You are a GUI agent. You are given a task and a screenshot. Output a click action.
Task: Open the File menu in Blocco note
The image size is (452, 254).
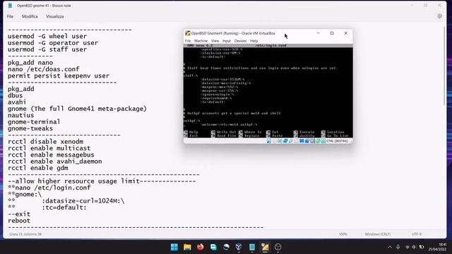[x=10, y=16]
